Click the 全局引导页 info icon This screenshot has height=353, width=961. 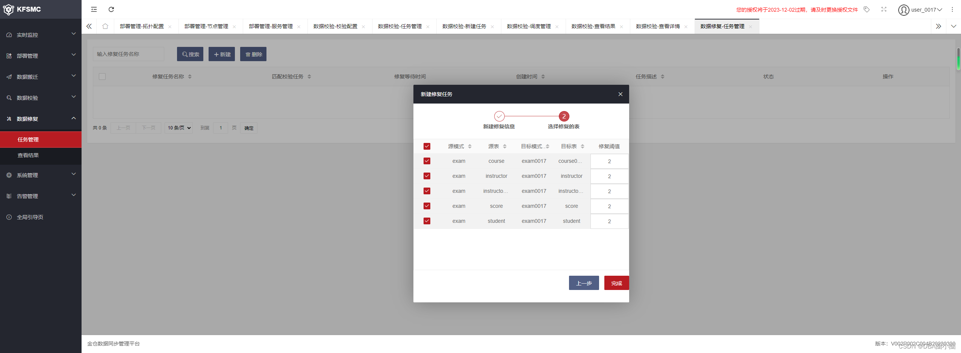click(9, 217)
